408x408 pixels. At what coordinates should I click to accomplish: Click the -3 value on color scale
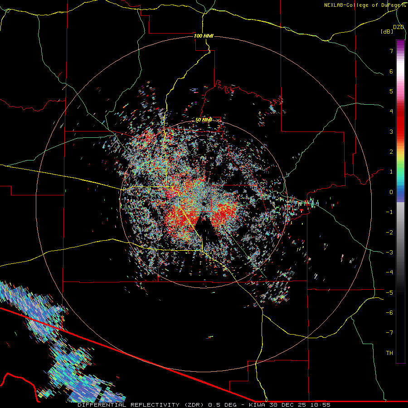(x=389, y=253)
